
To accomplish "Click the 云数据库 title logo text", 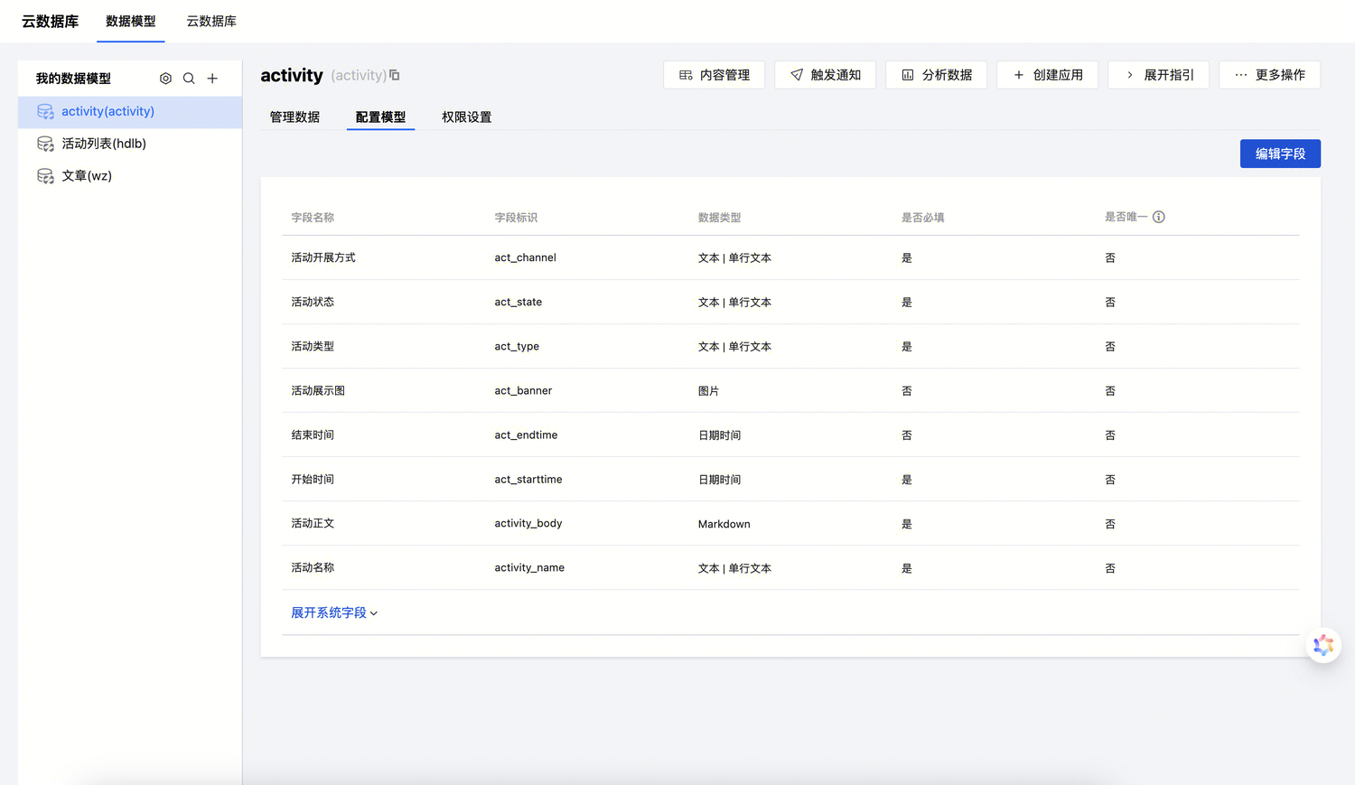I will (51, 21).
